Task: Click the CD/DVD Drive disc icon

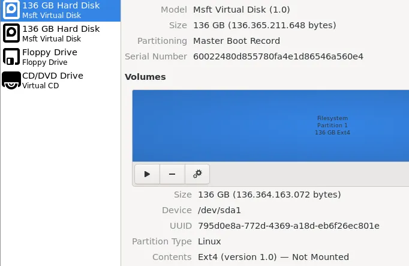Action: (11, 80)
